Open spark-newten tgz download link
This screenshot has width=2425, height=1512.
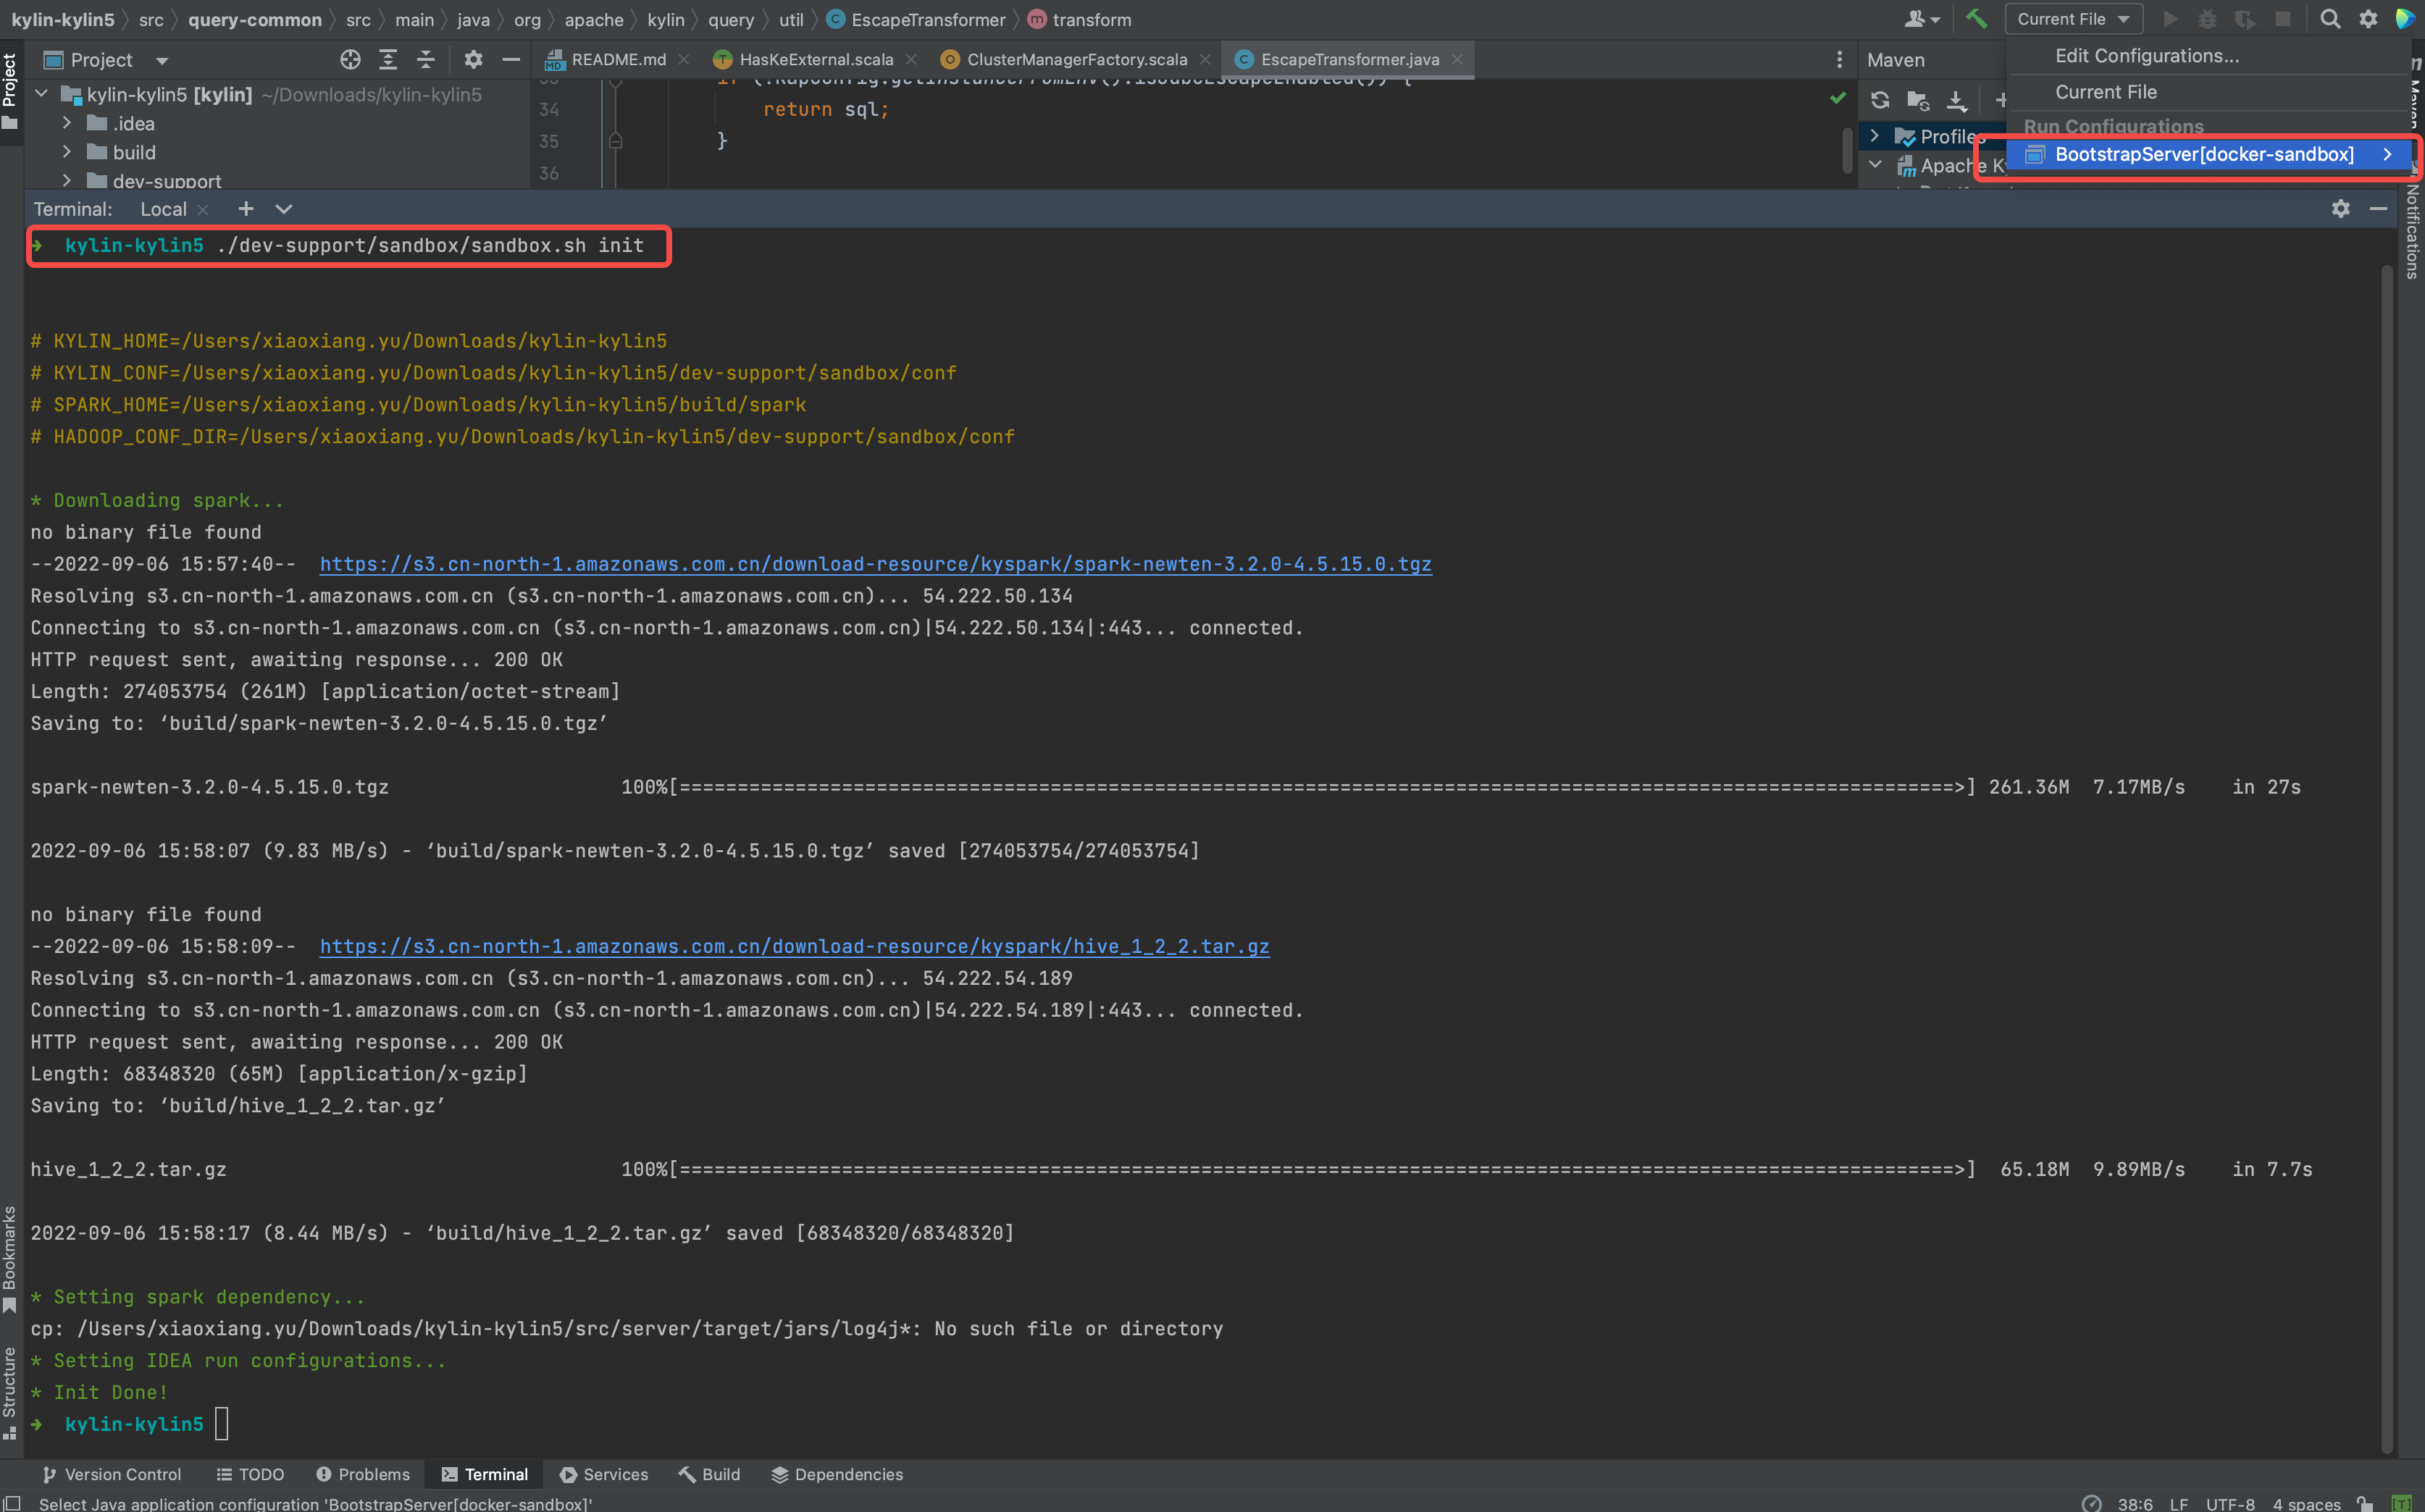coord(875,564)
